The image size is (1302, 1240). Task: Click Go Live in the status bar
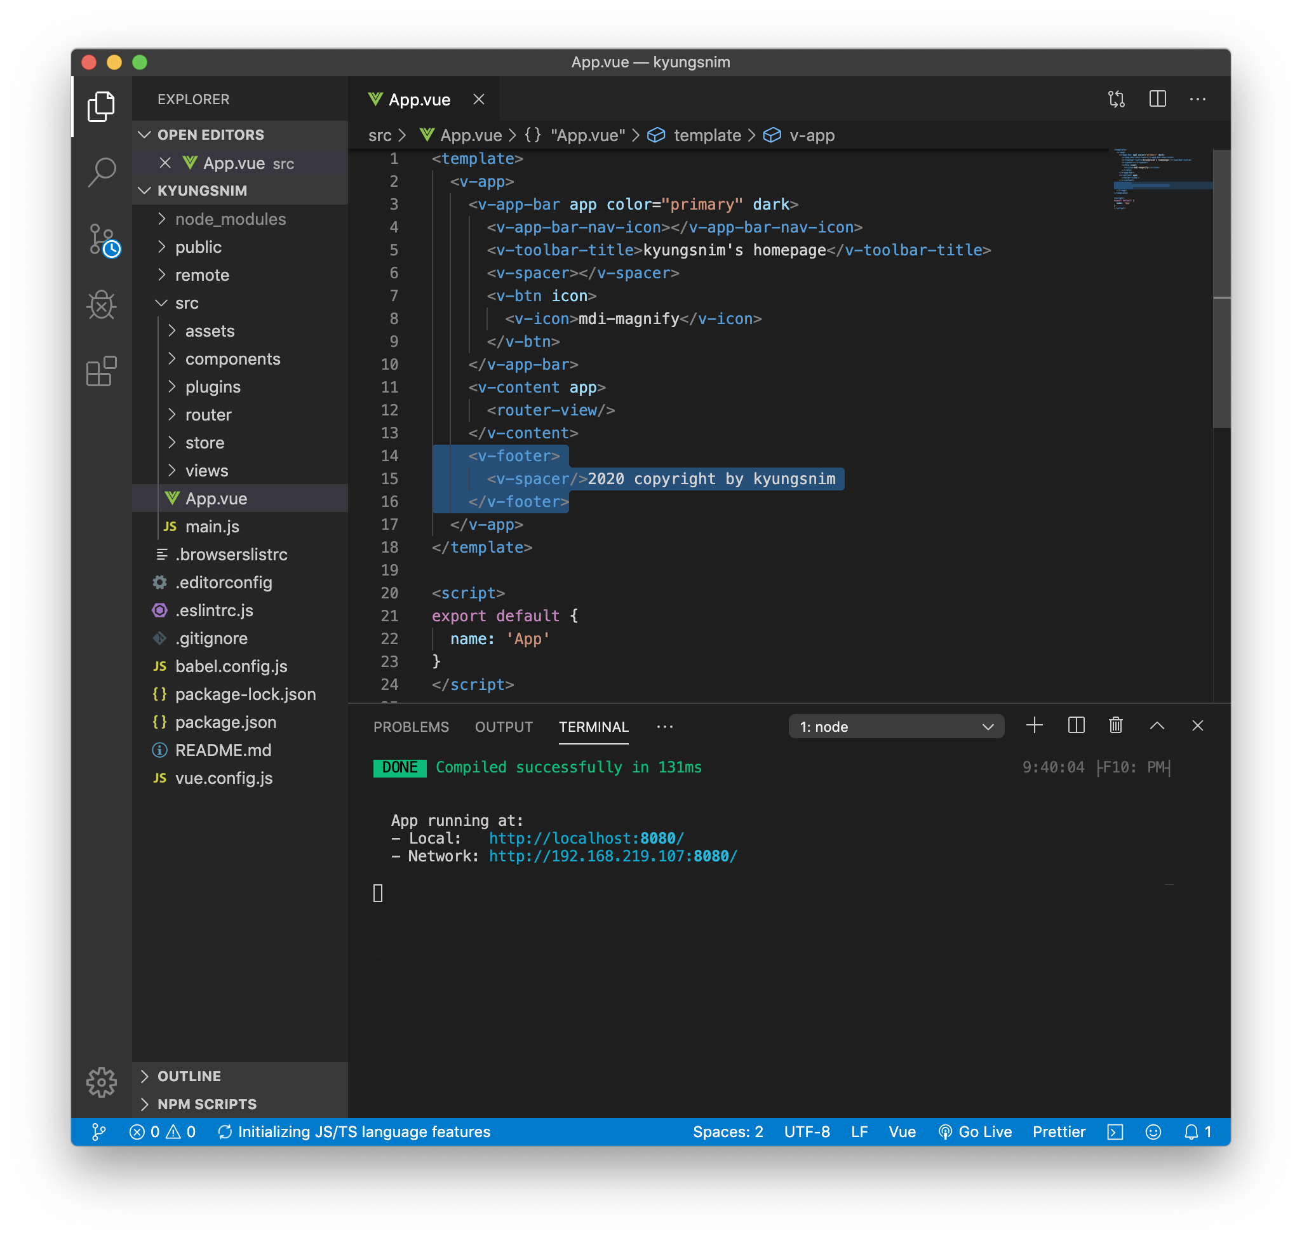[x=976, y=1132]
